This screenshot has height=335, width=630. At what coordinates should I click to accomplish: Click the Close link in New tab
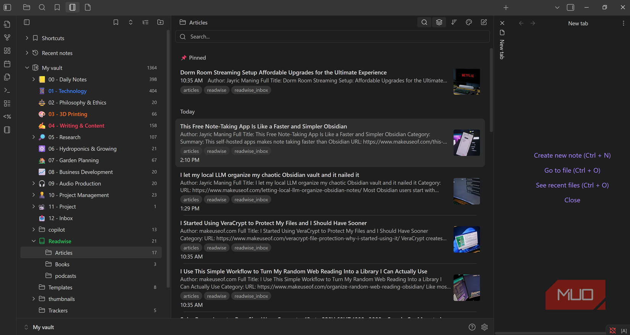point(572,200)
